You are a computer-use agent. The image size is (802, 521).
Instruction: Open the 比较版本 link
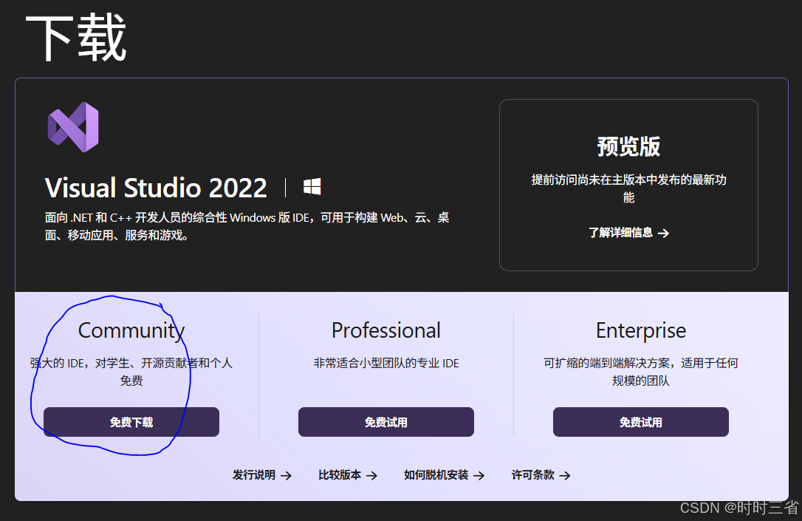348,475
